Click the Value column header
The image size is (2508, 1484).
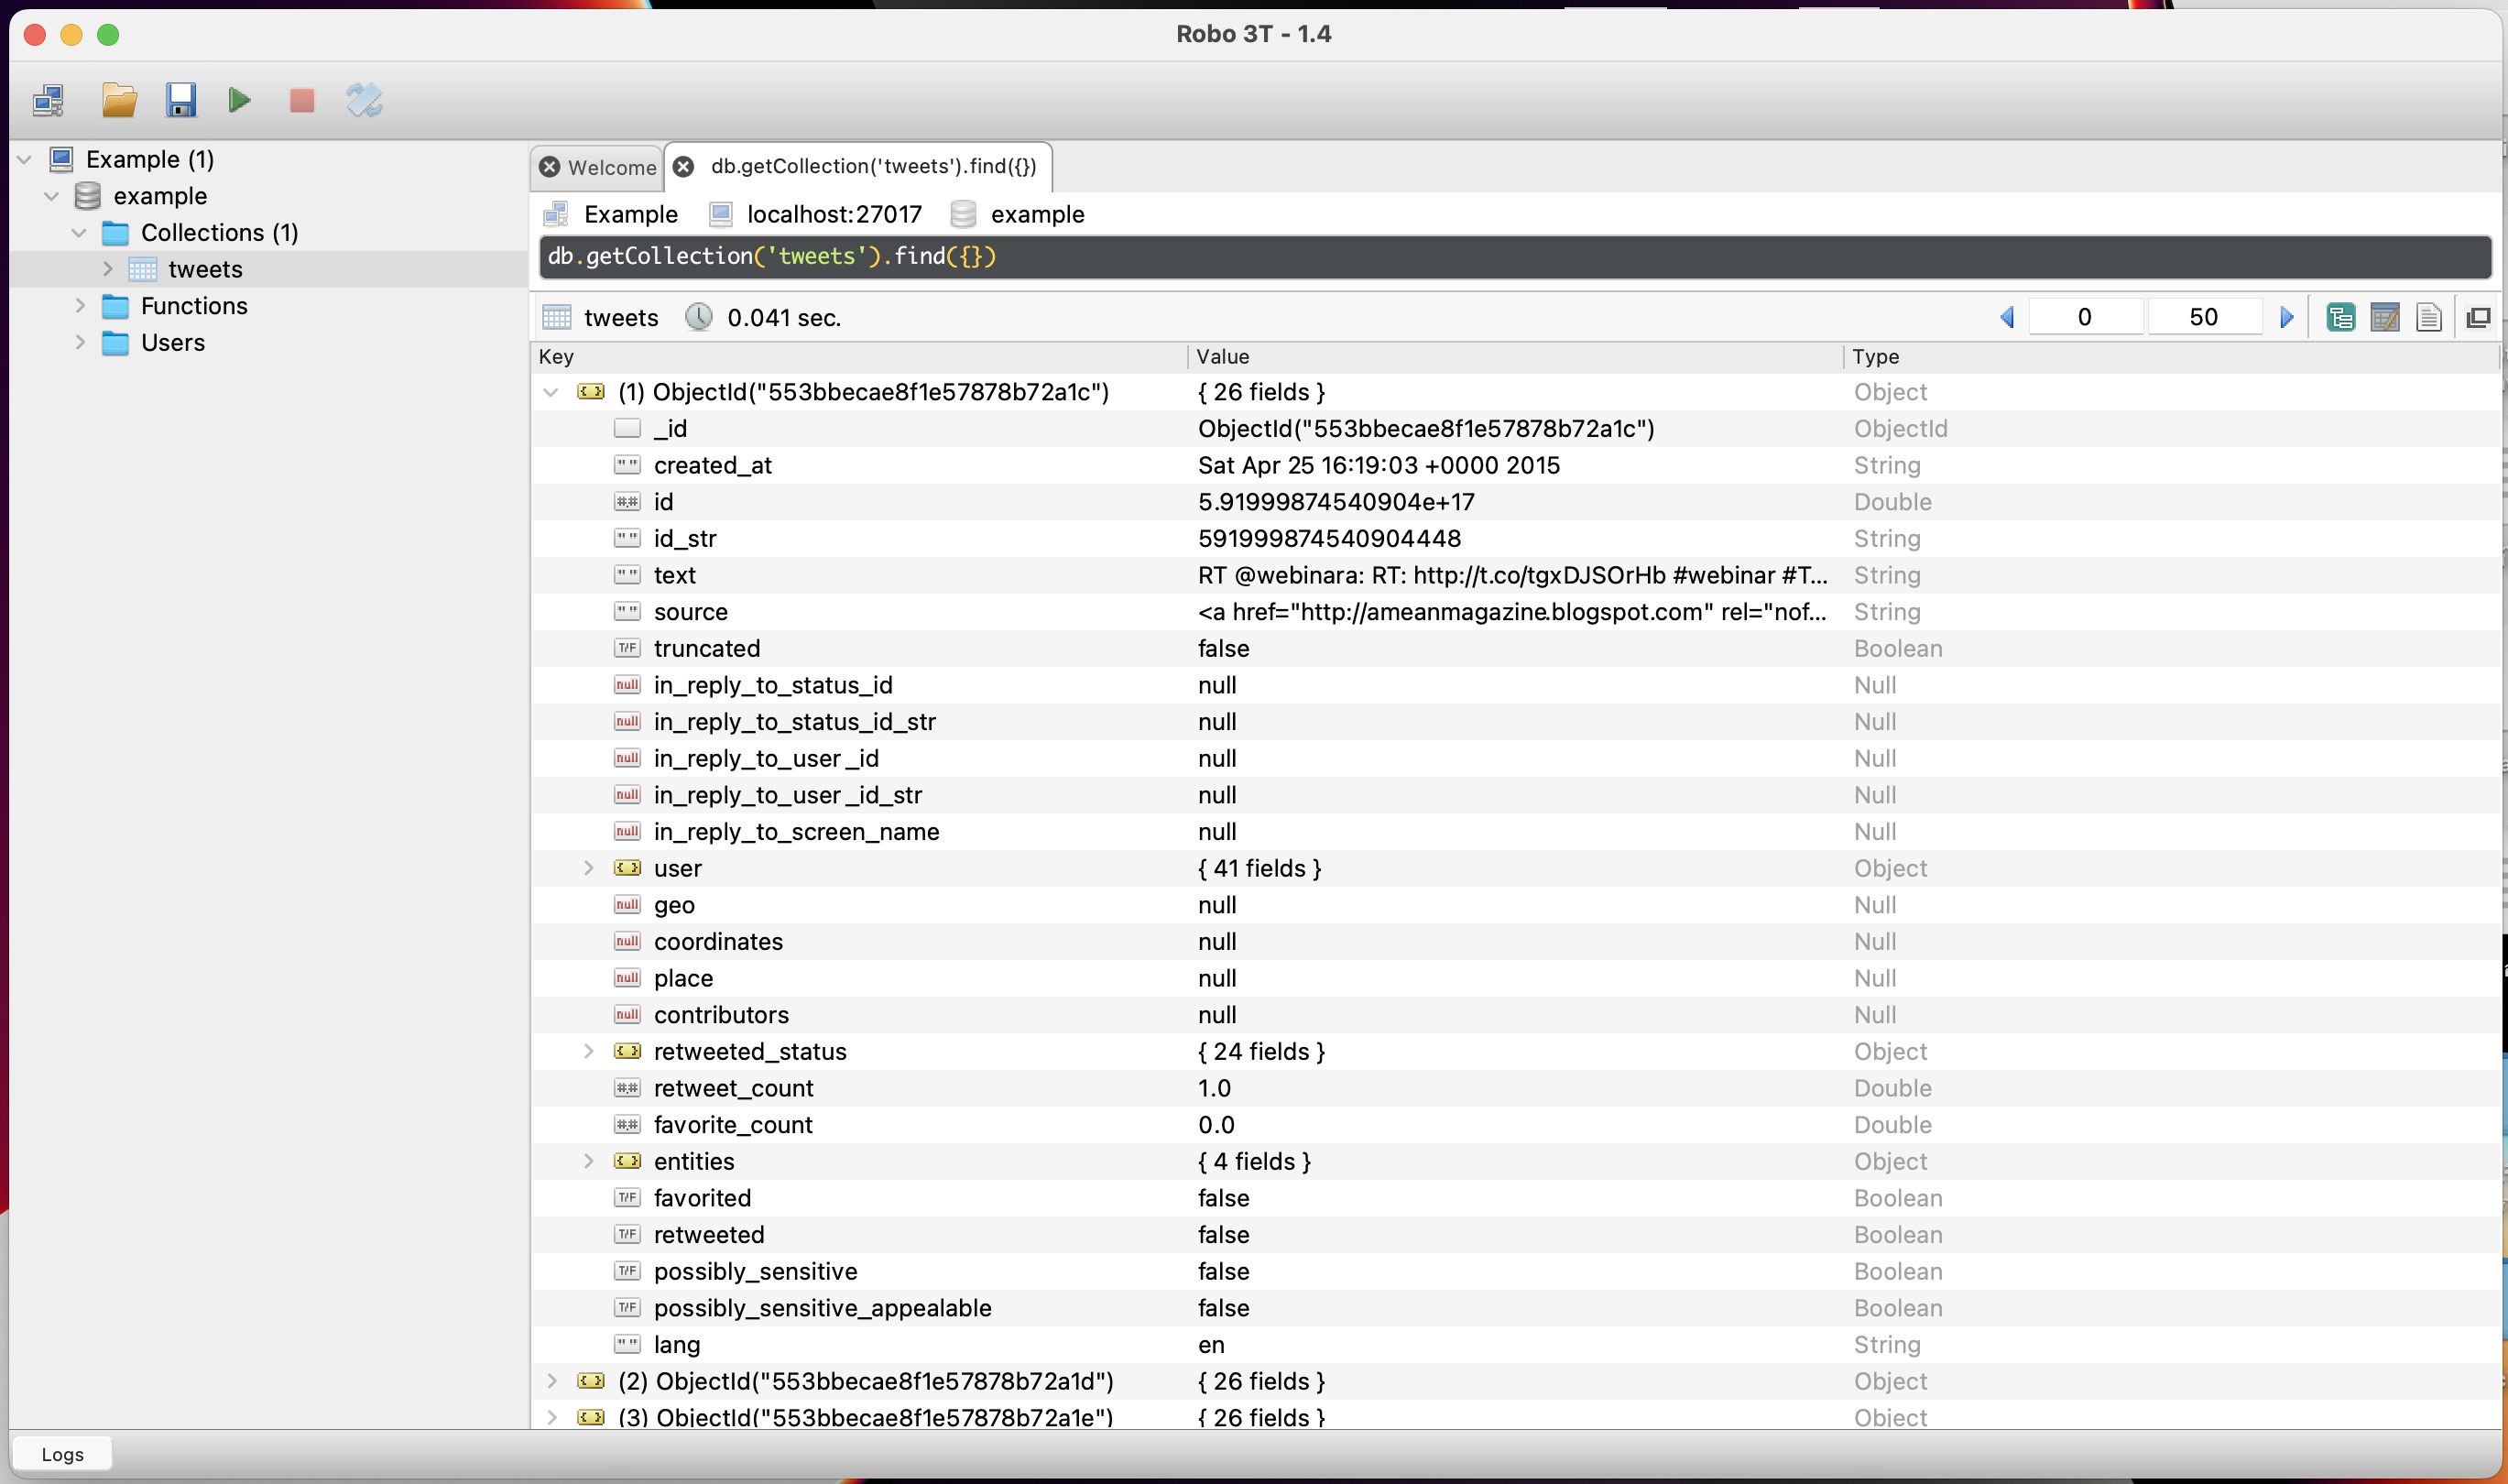pos(1516,357)
